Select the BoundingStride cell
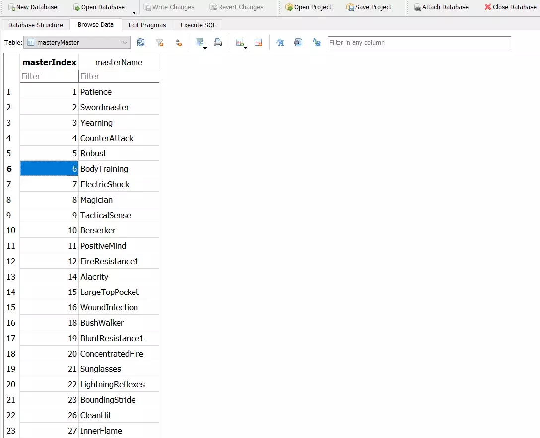The height and width of the screenshot is (438, 540). [119, 400]
